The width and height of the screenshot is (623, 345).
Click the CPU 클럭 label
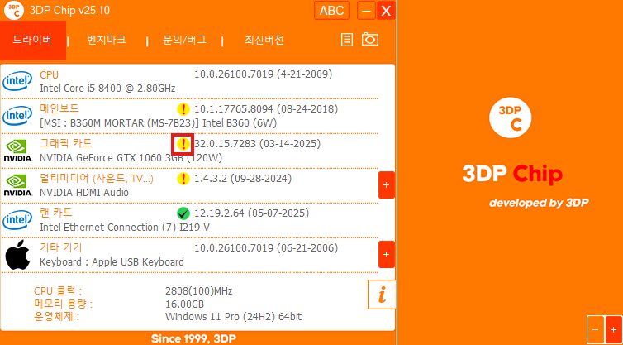[58, 291]
